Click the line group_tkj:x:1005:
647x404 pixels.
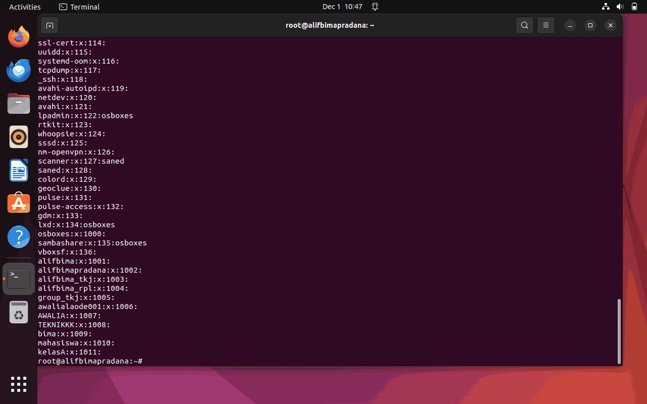click(x=76, y=297)
